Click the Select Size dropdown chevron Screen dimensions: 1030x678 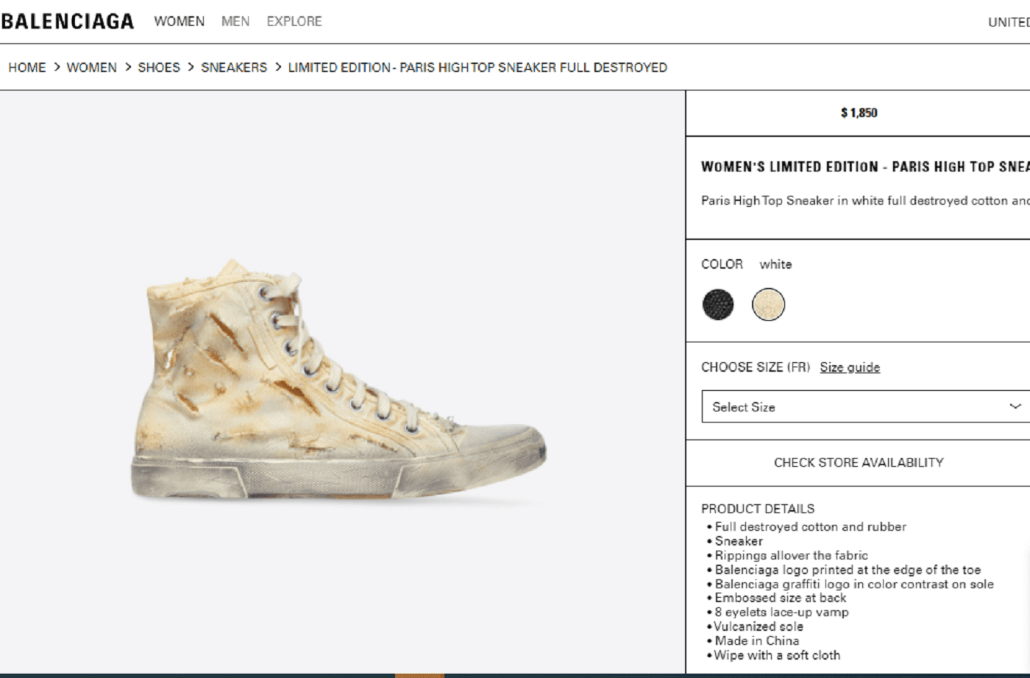pyautogui.click(x=1015, y=406)
